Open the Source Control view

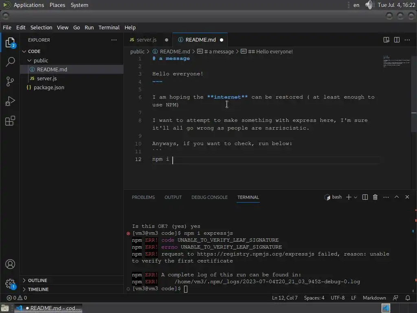[10, 82]
